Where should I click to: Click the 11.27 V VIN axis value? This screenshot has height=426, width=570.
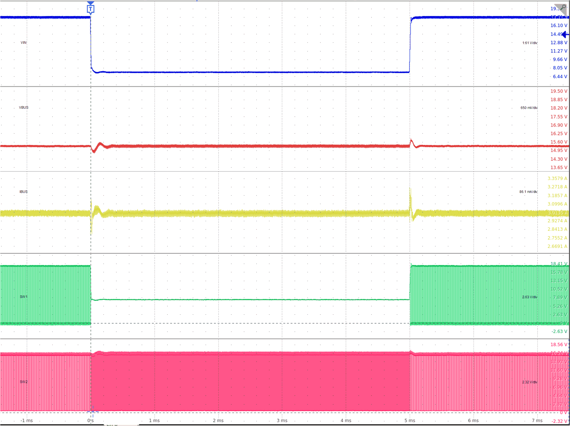(x=559, y=51)
